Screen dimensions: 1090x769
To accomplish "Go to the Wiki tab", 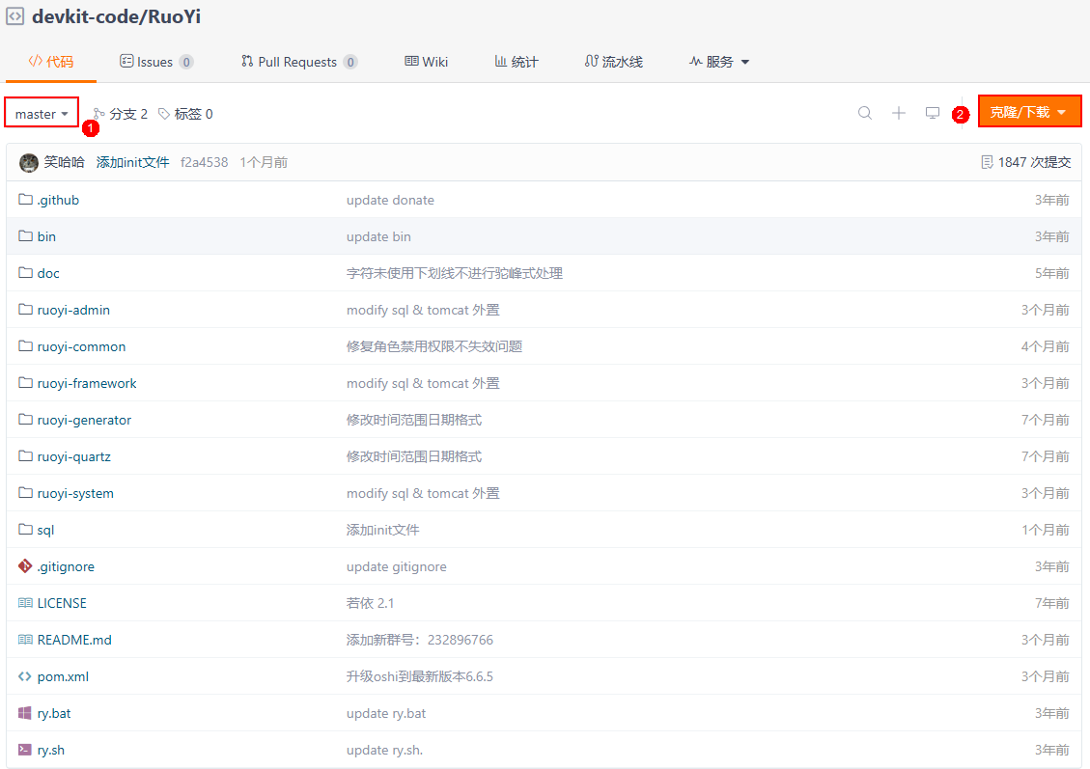I will coord(427,62).
